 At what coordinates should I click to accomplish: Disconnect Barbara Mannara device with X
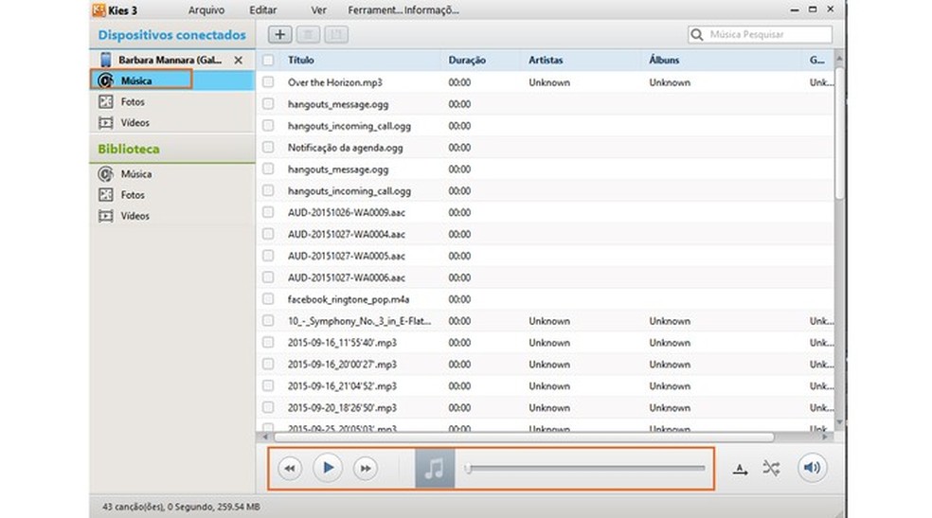(x=239, y=61)
